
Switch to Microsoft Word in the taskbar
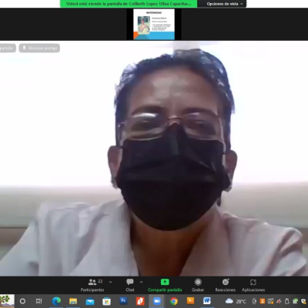tap(207, 301)
